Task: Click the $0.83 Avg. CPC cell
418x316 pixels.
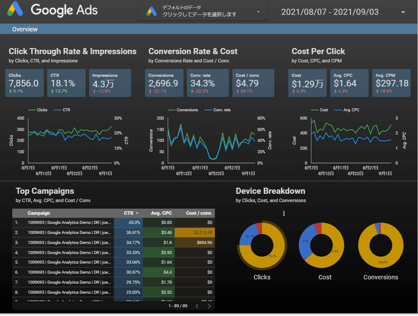Action: pos(159,223)
